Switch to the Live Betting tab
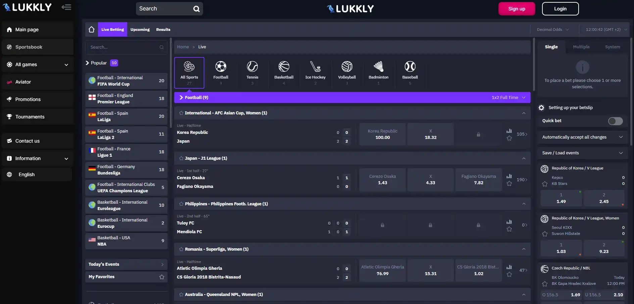The height and width of the screenshot is (304, 634). click(x=112, y=30)
